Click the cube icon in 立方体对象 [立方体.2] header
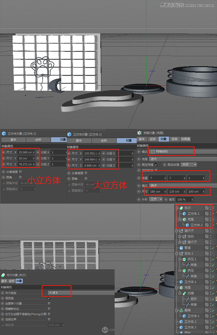This screenshot has width=217, height=335. pos(4,134)
